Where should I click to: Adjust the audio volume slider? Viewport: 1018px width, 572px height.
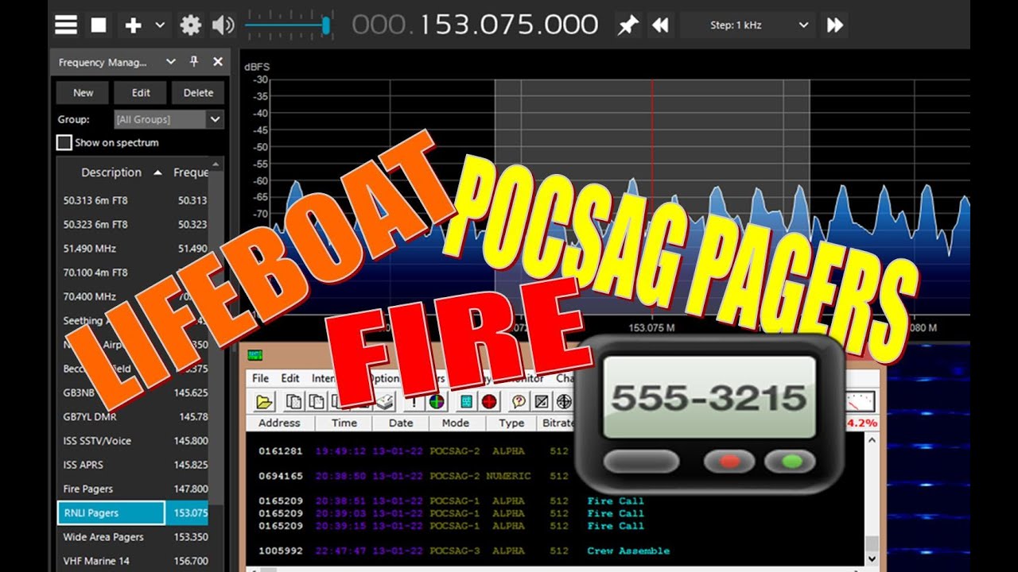[288, 25]
